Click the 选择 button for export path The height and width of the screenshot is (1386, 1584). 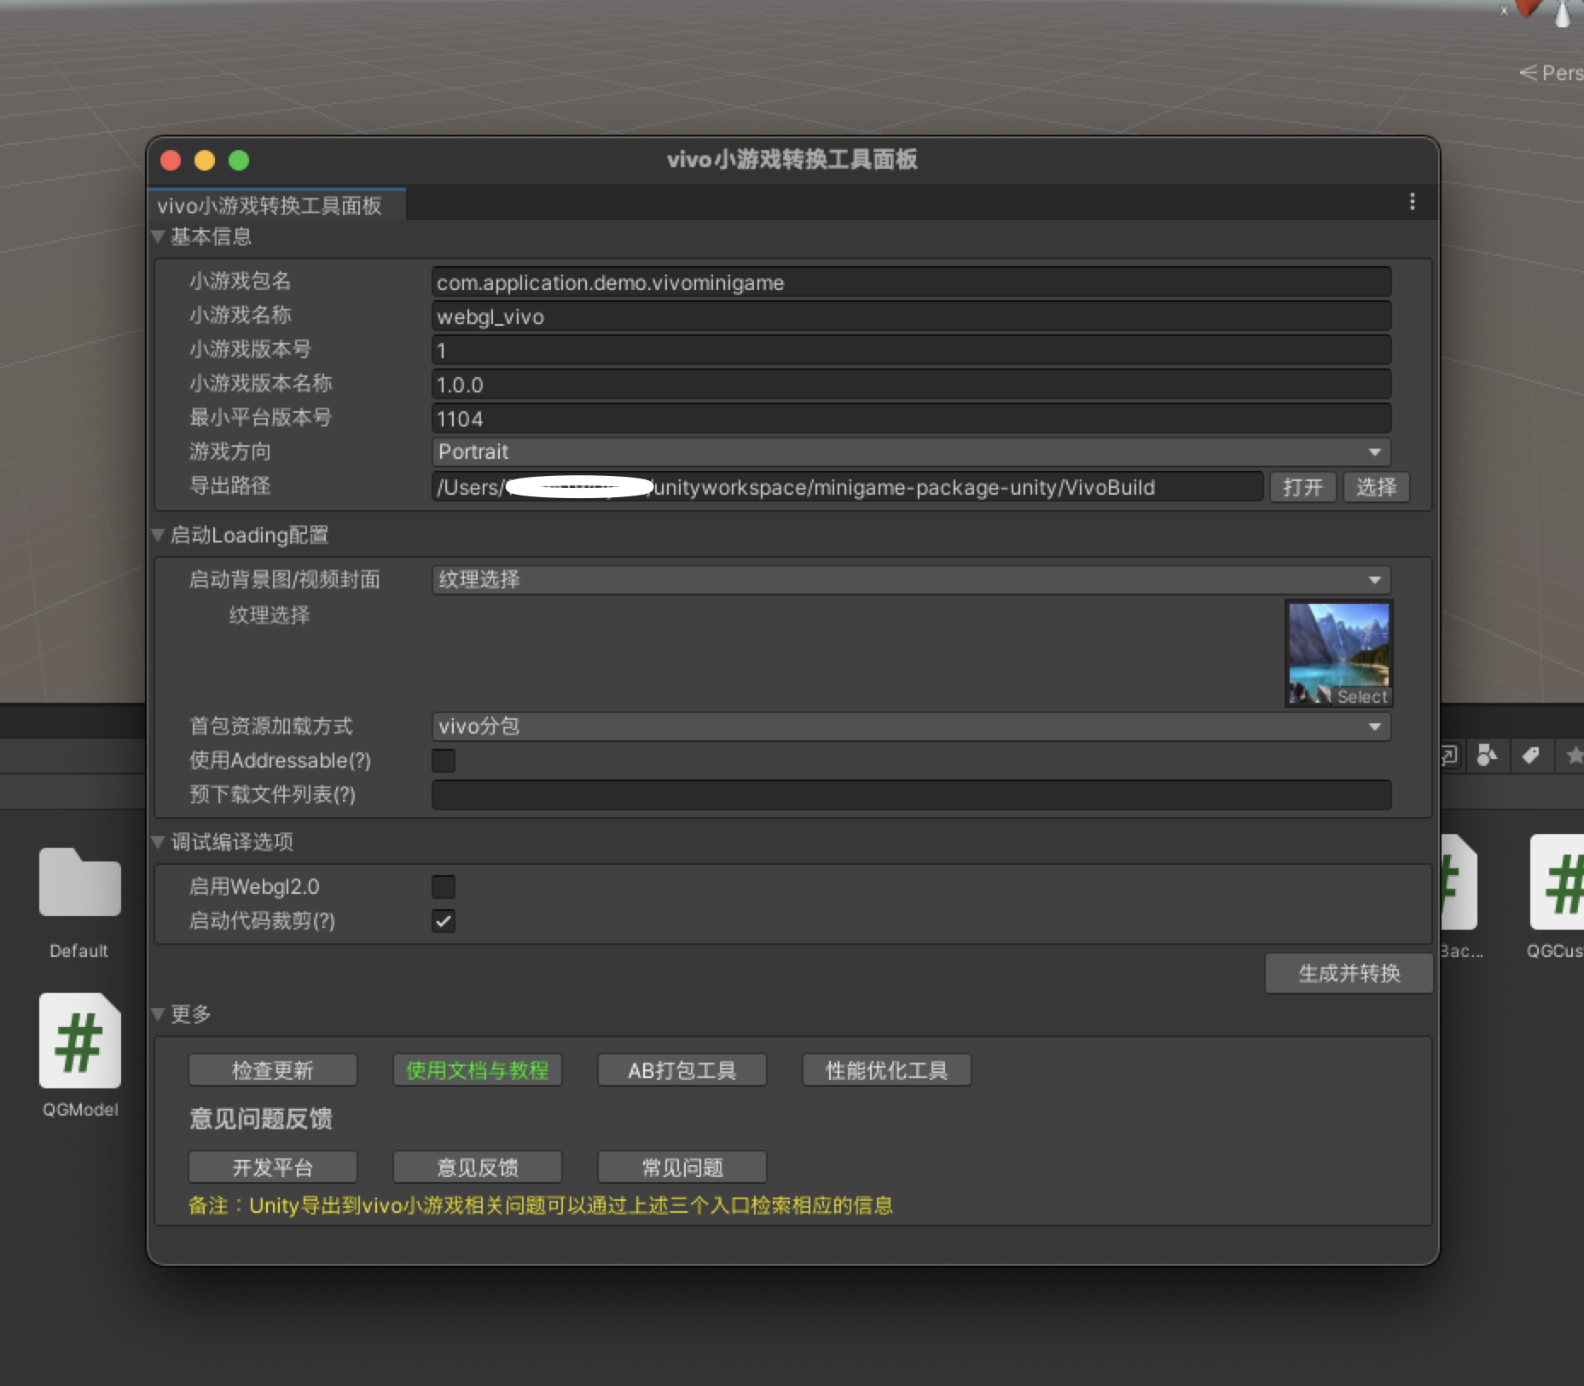coord(1376,487)
